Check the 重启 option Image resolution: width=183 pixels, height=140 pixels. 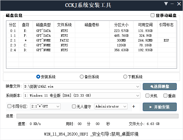[165, 96]
